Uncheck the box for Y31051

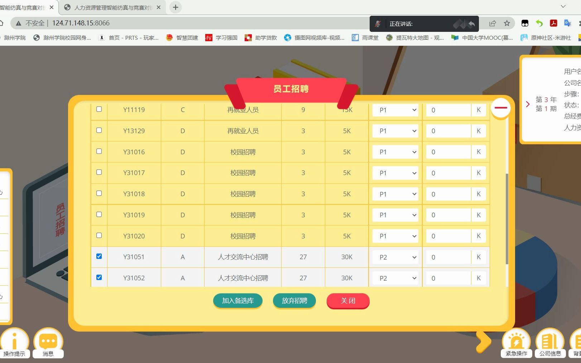(99, 256)
